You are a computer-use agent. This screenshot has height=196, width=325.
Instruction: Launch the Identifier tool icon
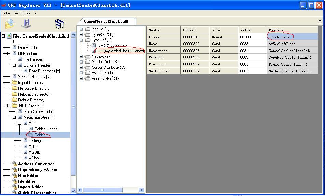pyautogui.click(x=14, y=181)
